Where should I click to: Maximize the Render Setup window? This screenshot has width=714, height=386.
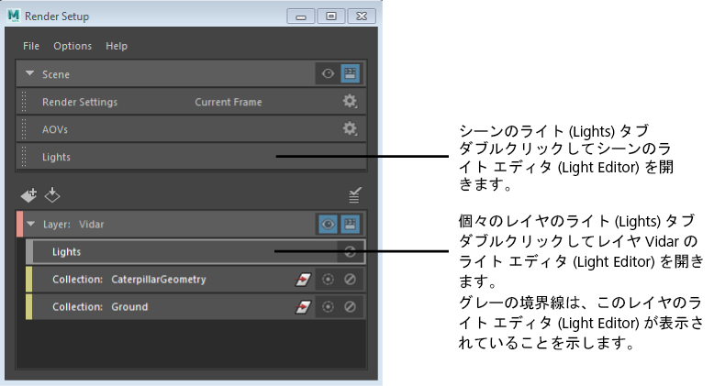coord(331,17)
